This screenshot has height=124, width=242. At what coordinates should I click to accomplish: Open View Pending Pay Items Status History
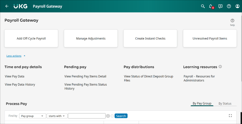[86, 86]
